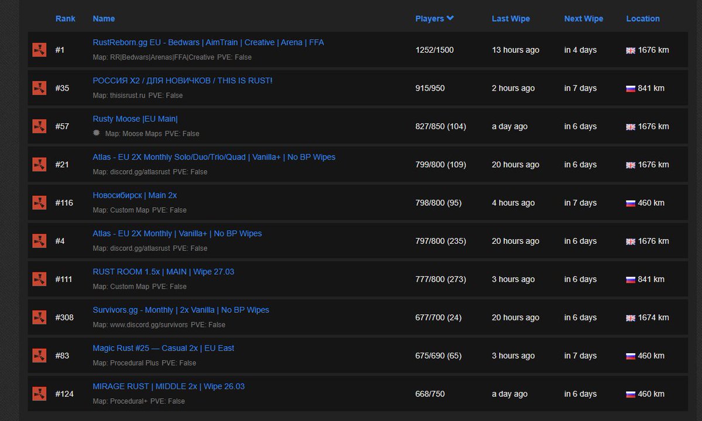Click the Rust icon in the rank #21 Atlas row
Screen dimensions: 702x421
tap(39, 164)
